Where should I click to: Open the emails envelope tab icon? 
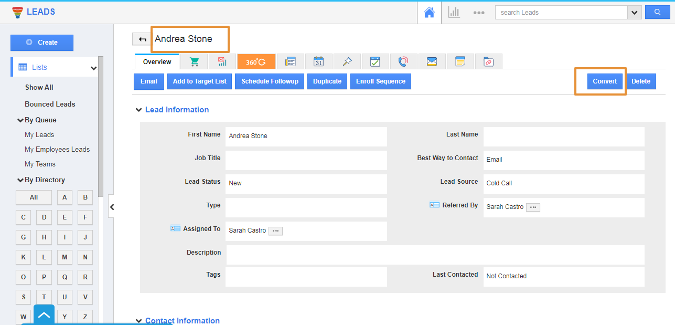coord(432,62)
